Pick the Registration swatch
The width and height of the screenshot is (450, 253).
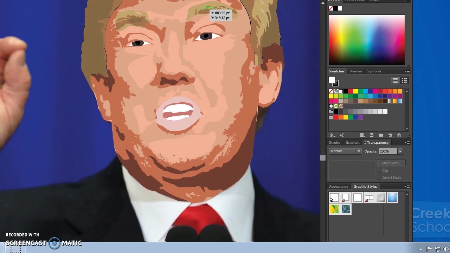[336, 91]
